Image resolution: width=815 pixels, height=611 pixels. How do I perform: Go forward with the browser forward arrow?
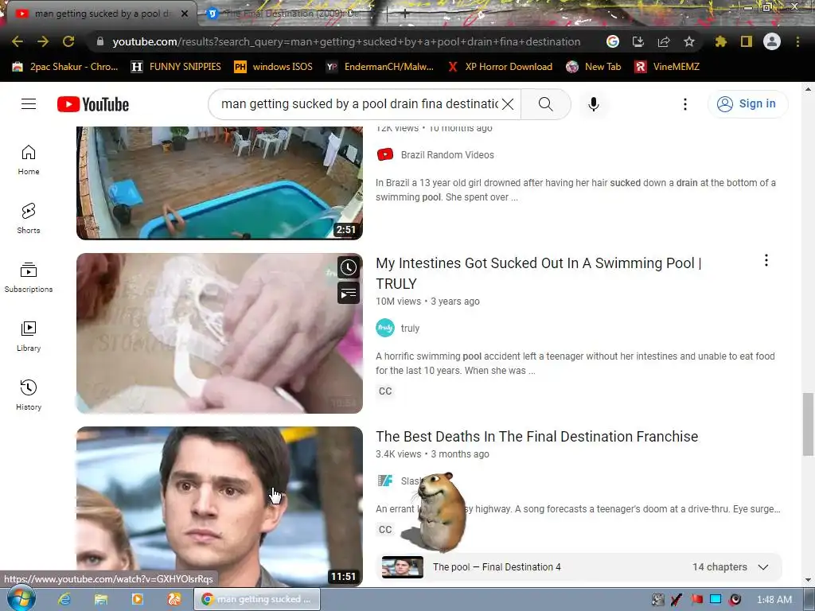pyautogui.click(x=43, y=41)
